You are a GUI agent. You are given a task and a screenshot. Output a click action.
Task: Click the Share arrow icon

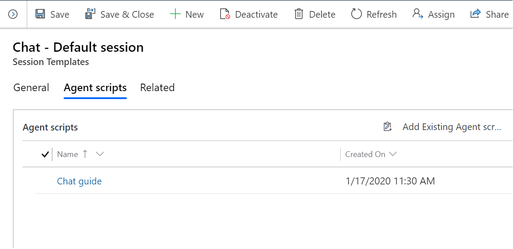475,14
